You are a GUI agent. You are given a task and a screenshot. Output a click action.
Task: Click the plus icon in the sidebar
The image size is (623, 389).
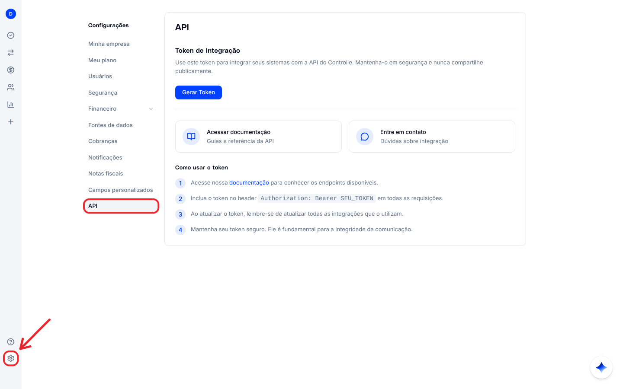pos(11,122)
